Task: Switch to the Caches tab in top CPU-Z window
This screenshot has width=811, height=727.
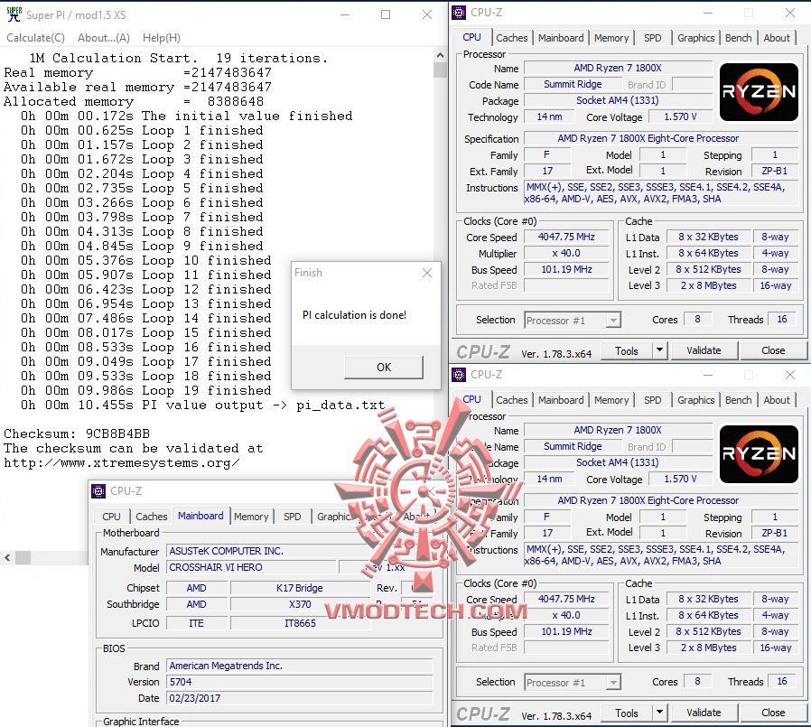Action: coord(511,37)
